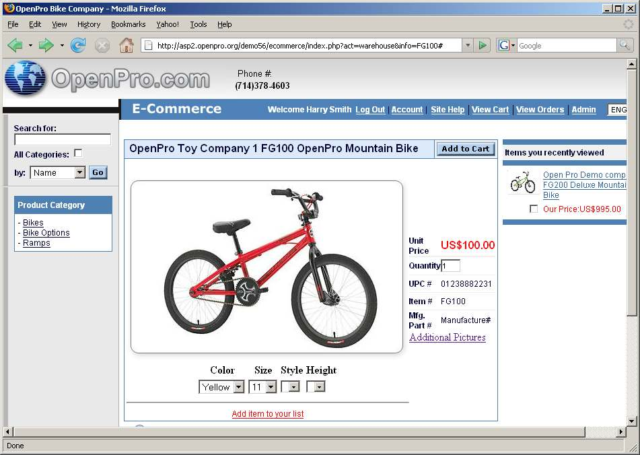The width and height of the screenshot is (640, 455).
Task: Open the search-by Name dropdown
Action: [x=58, y=173]
